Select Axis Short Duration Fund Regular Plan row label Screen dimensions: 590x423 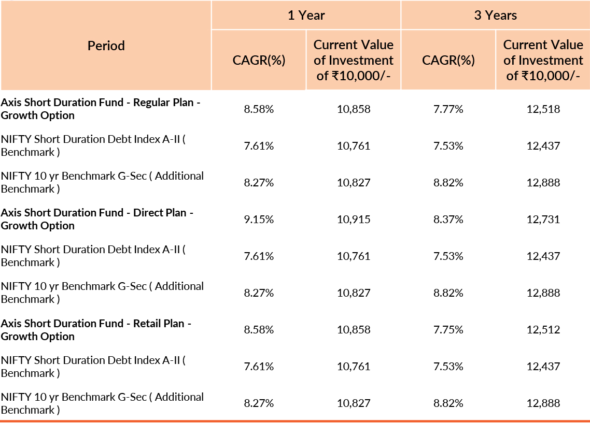click(100, 109)
